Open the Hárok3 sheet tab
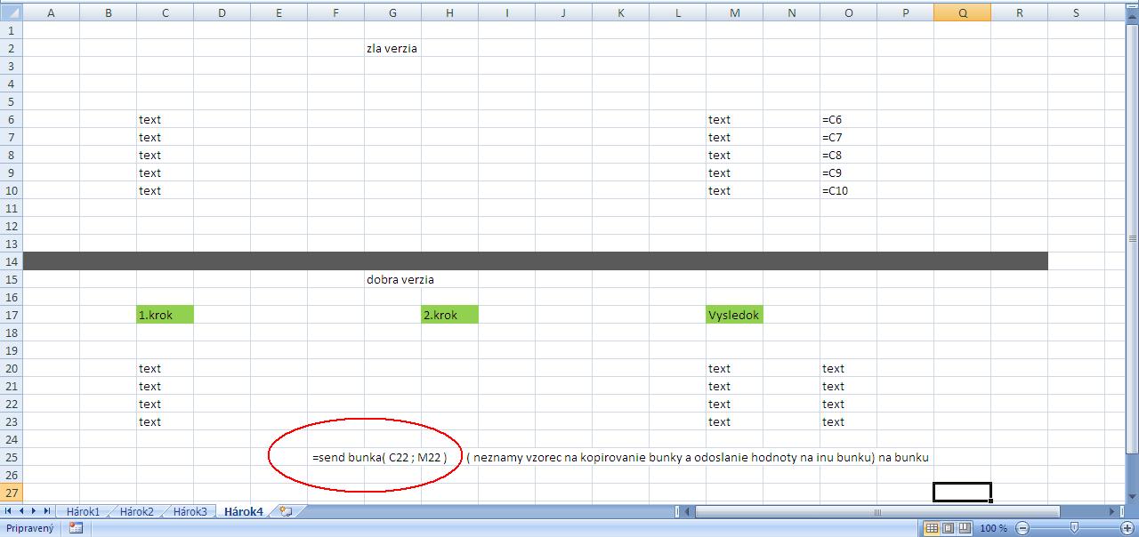 (190, 512)
